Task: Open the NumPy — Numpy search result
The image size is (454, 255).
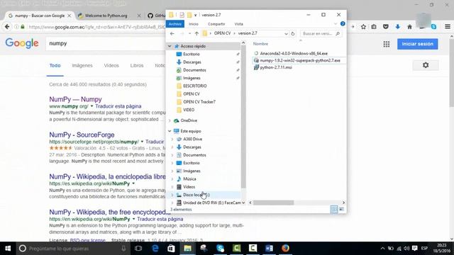Action: point(76,99)
